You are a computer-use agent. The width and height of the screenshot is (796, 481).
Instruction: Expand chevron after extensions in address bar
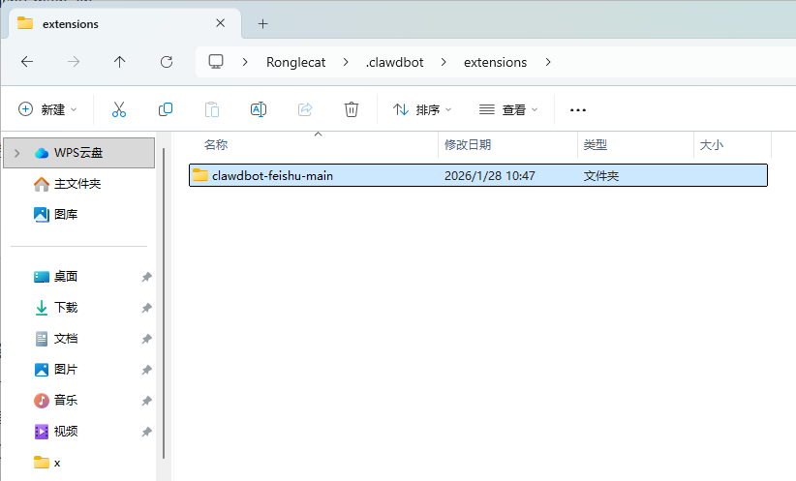click(x=548, y=62)
